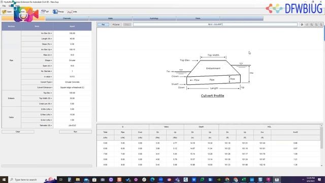Click the Rise (in) value cell
The image size is (325, 183).
tap(72, 55)
